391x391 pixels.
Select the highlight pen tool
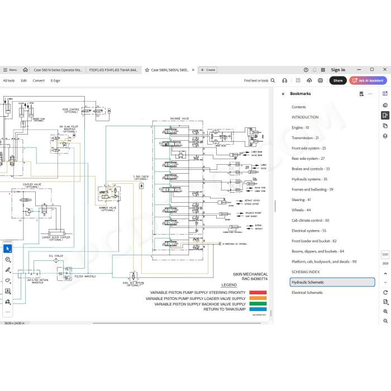(8, 270)
